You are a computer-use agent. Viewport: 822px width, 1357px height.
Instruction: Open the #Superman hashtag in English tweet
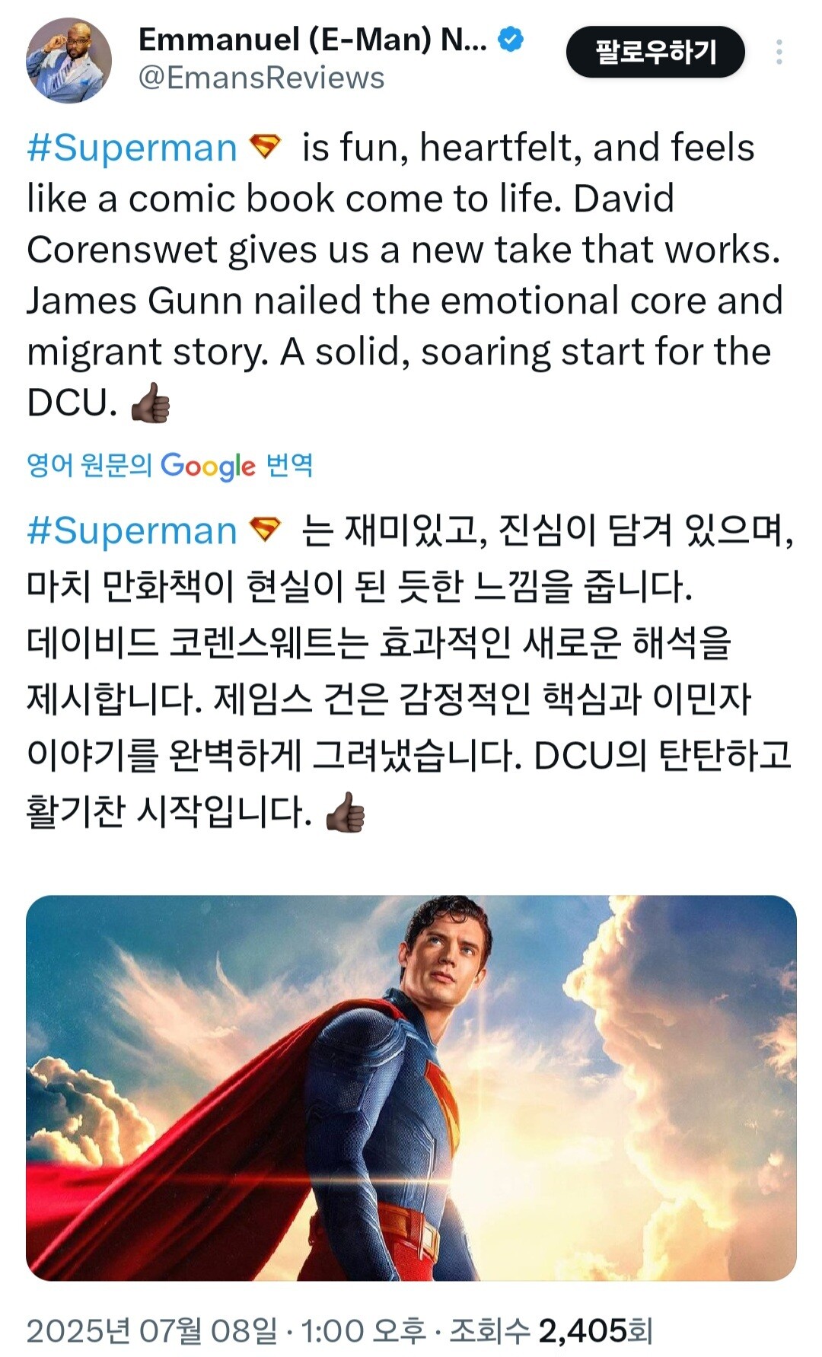click(x=132, y=147)
